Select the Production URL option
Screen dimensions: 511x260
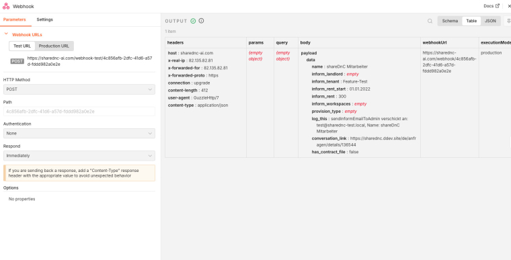pos(54,46)
